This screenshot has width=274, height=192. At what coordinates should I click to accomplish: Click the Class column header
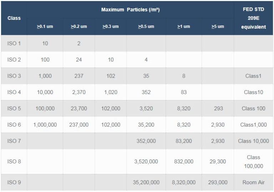(14, 18)
